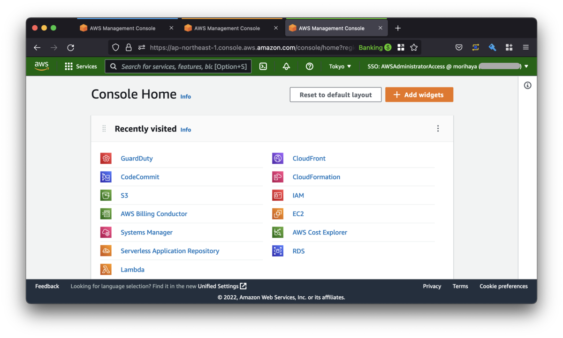The height and width of the screenshot is (338, 563).
Task: Open the AWS Cost Explorer link
Action: tap(320, 232)
